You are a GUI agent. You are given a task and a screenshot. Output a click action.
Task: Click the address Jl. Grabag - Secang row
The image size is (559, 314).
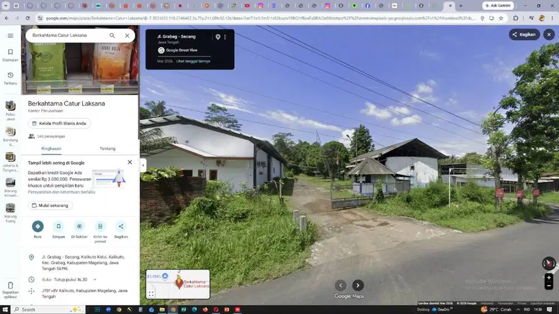(80, 263)
